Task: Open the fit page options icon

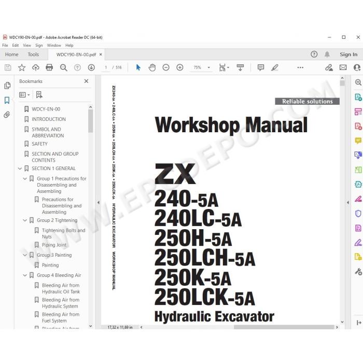Action: pyautogui.click(x=224, y=67)
